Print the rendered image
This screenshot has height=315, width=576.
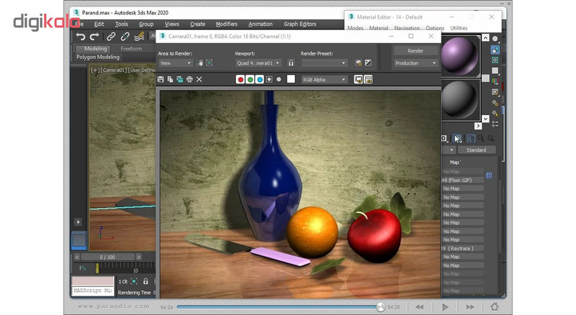[x=189, y=79]
